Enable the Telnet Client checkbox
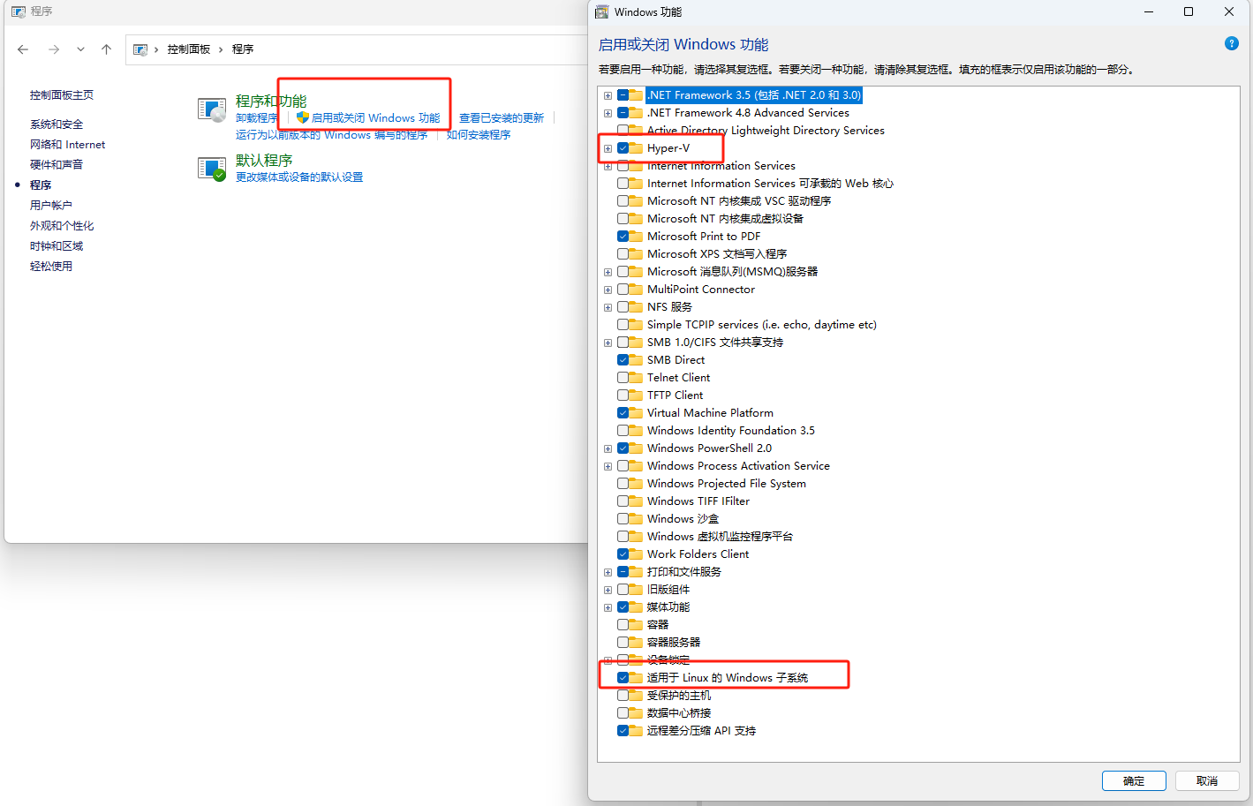This screenshot has width=1253, height=806. (x=623, y=377)
